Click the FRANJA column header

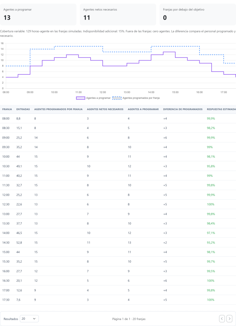[7, 109]
